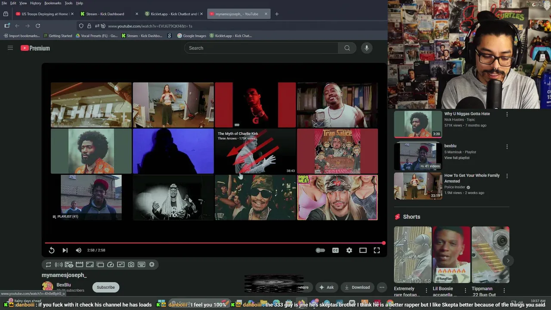
Task: Click shield tracking protection icon
Action: coord(81,26)
